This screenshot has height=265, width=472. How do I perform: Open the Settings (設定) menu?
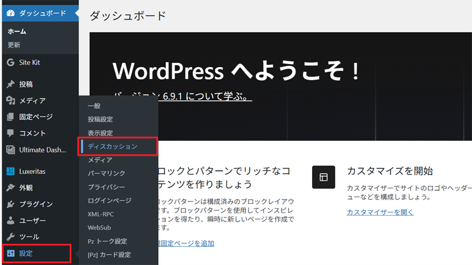tap(35, 254)
